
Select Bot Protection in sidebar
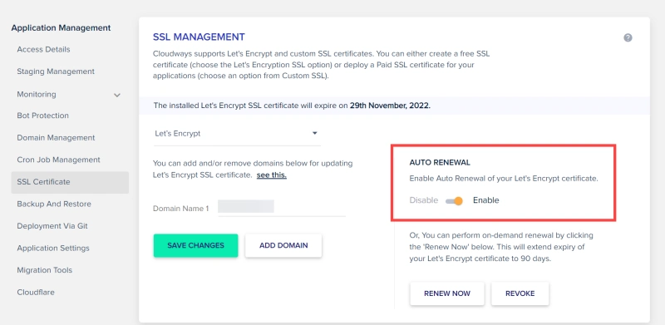(x=42, y=116)
